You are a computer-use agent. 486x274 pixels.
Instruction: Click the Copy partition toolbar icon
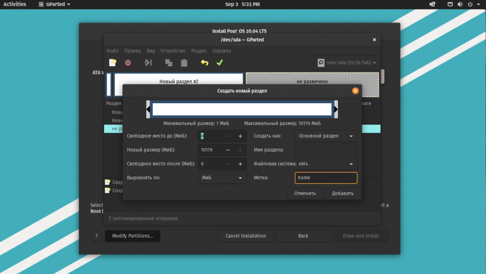(169, 63)
